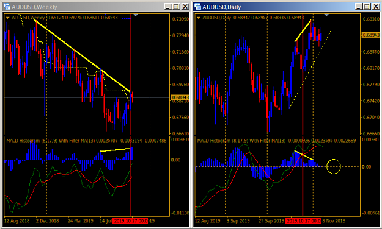This screenshot has width=382, height=229.
Task: Click the 12 Aug 2018 date on Weekly axis
Action: point(17,221)
